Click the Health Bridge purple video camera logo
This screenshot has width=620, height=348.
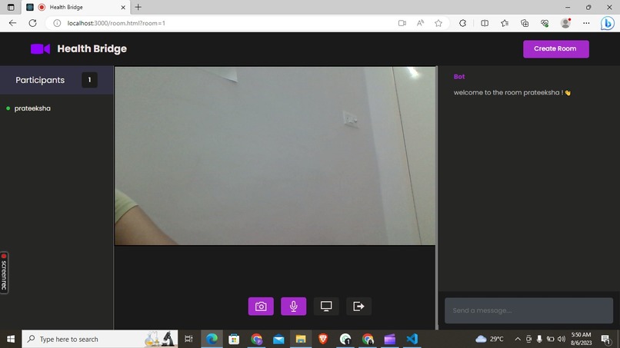click(40, 48)
